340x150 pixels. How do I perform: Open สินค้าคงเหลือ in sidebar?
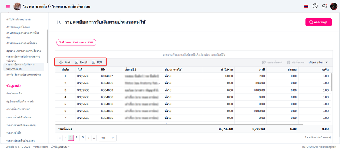tap(14, 93)
